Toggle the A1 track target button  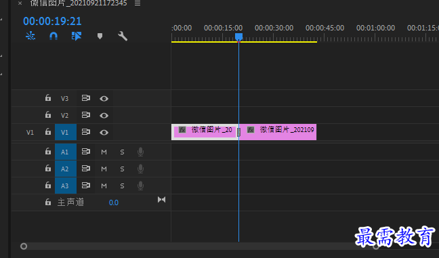pyautogui.click(x=66, y=152)
